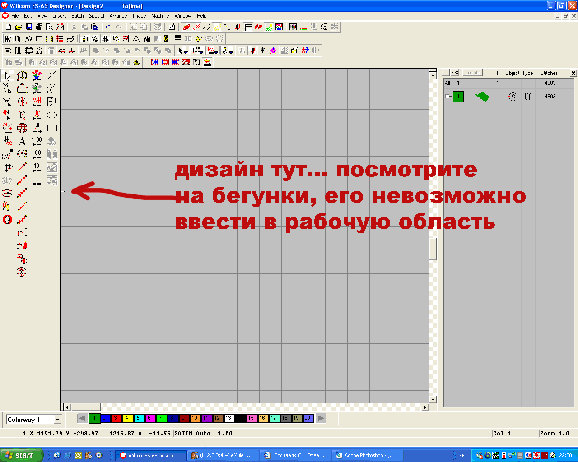Toggle the red dotted grid fill button
Viewport: 578px width, 462px height.
tap(60, 39)
